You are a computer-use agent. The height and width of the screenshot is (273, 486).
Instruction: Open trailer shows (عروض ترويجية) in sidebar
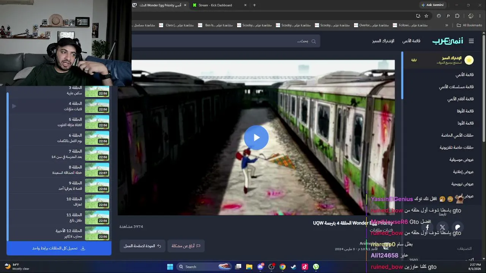[x=462, y=184]
